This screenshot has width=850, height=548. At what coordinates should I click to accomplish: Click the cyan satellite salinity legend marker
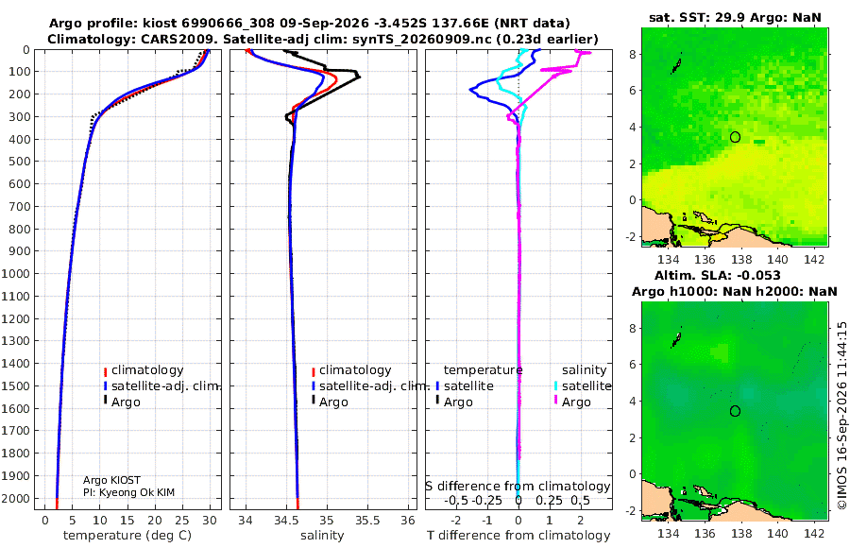(x=555, y=386)
